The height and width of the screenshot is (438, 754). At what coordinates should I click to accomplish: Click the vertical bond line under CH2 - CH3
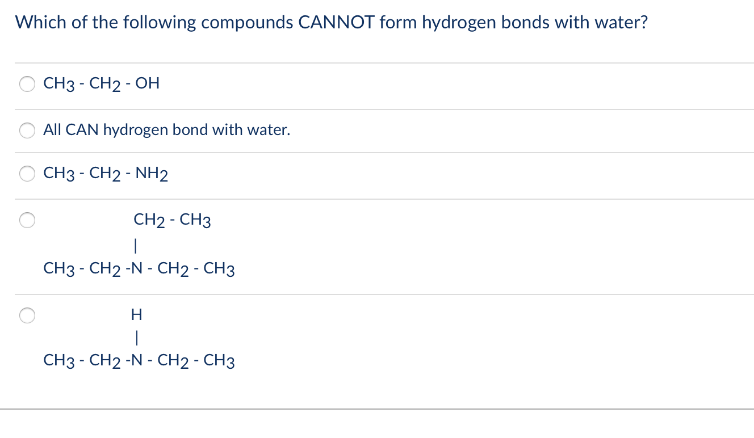(x=136, y=245)
